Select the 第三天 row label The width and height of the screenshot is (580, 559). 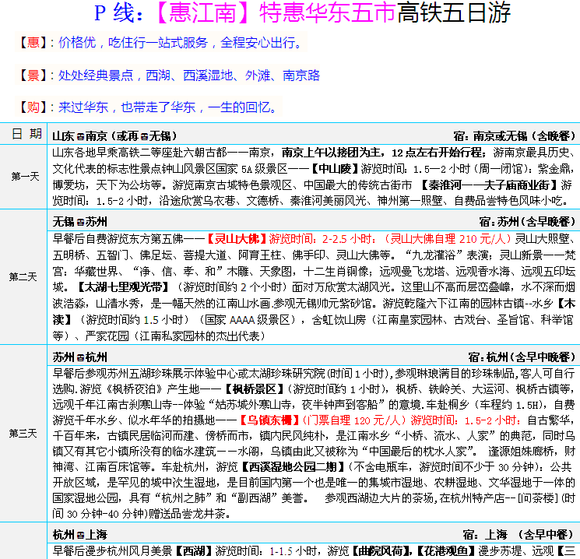click(x=24, y=434)
